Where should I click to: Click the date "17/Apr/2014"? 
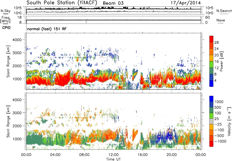186,3
